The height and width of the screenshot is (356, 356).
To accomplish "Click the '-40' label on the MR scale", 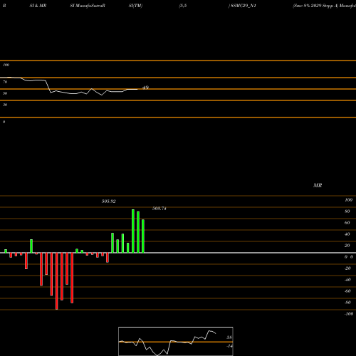I will click(347, 280).
